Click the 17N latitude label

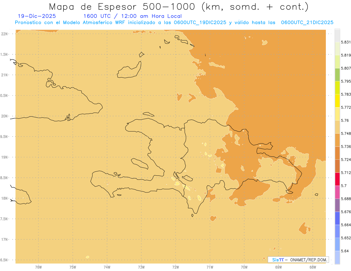pos(5,239)
